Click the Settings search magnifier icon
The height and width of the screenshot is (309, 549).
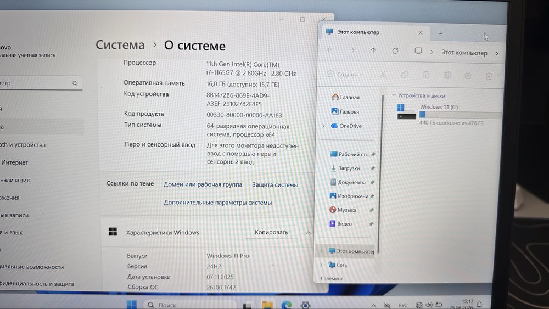(x=75, y=83)
